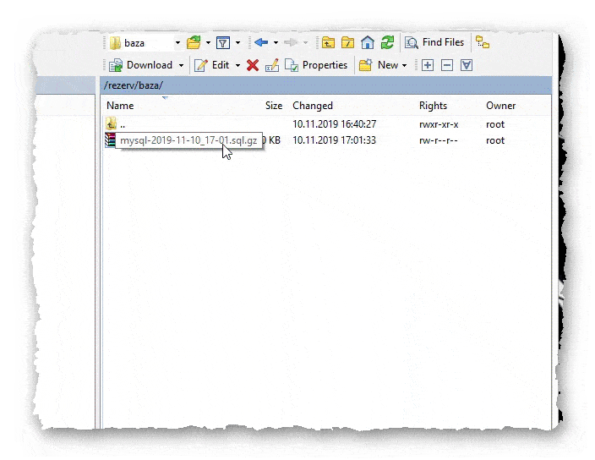Image resolution: width=595 pixels, height=460 pixels.
Task: Sort by the Owner column header
Action: [501, 106]
